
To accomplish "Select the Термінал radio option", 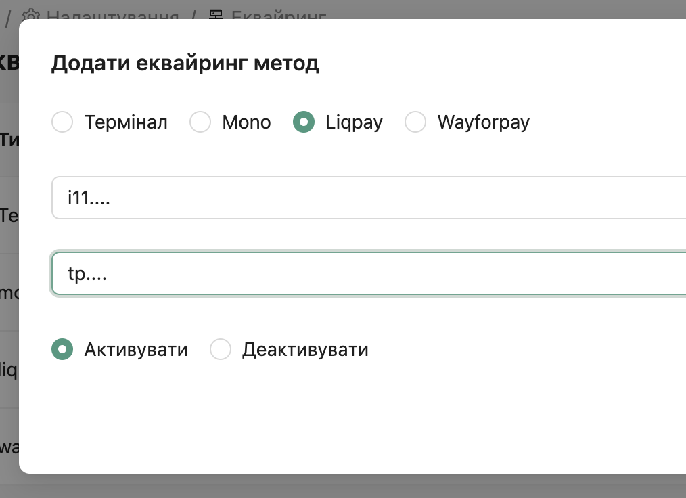I will tap(62, 122).
